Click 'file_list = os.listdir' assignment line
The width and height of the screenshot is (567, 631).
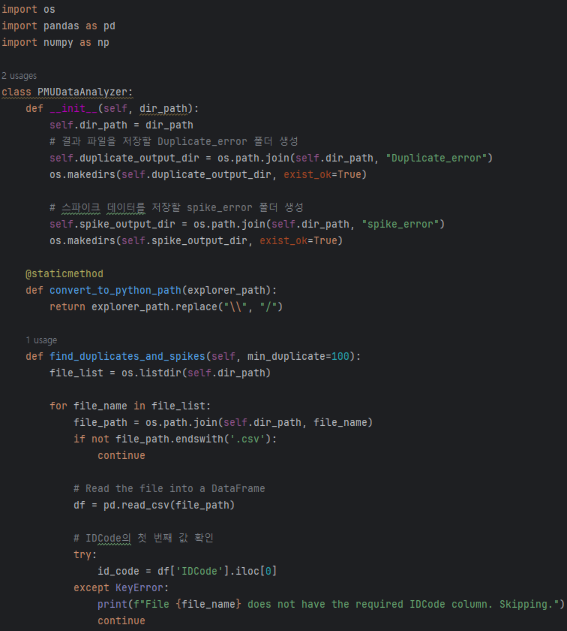160,373
